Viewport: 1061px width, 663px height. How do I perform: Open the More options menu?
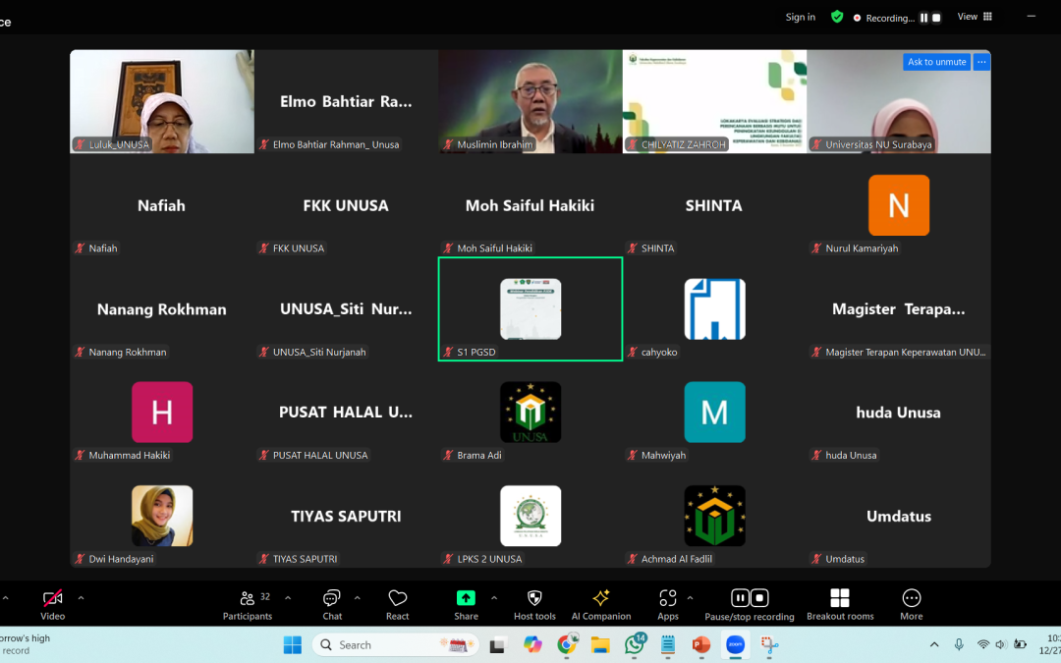click(x=912, y=604)
